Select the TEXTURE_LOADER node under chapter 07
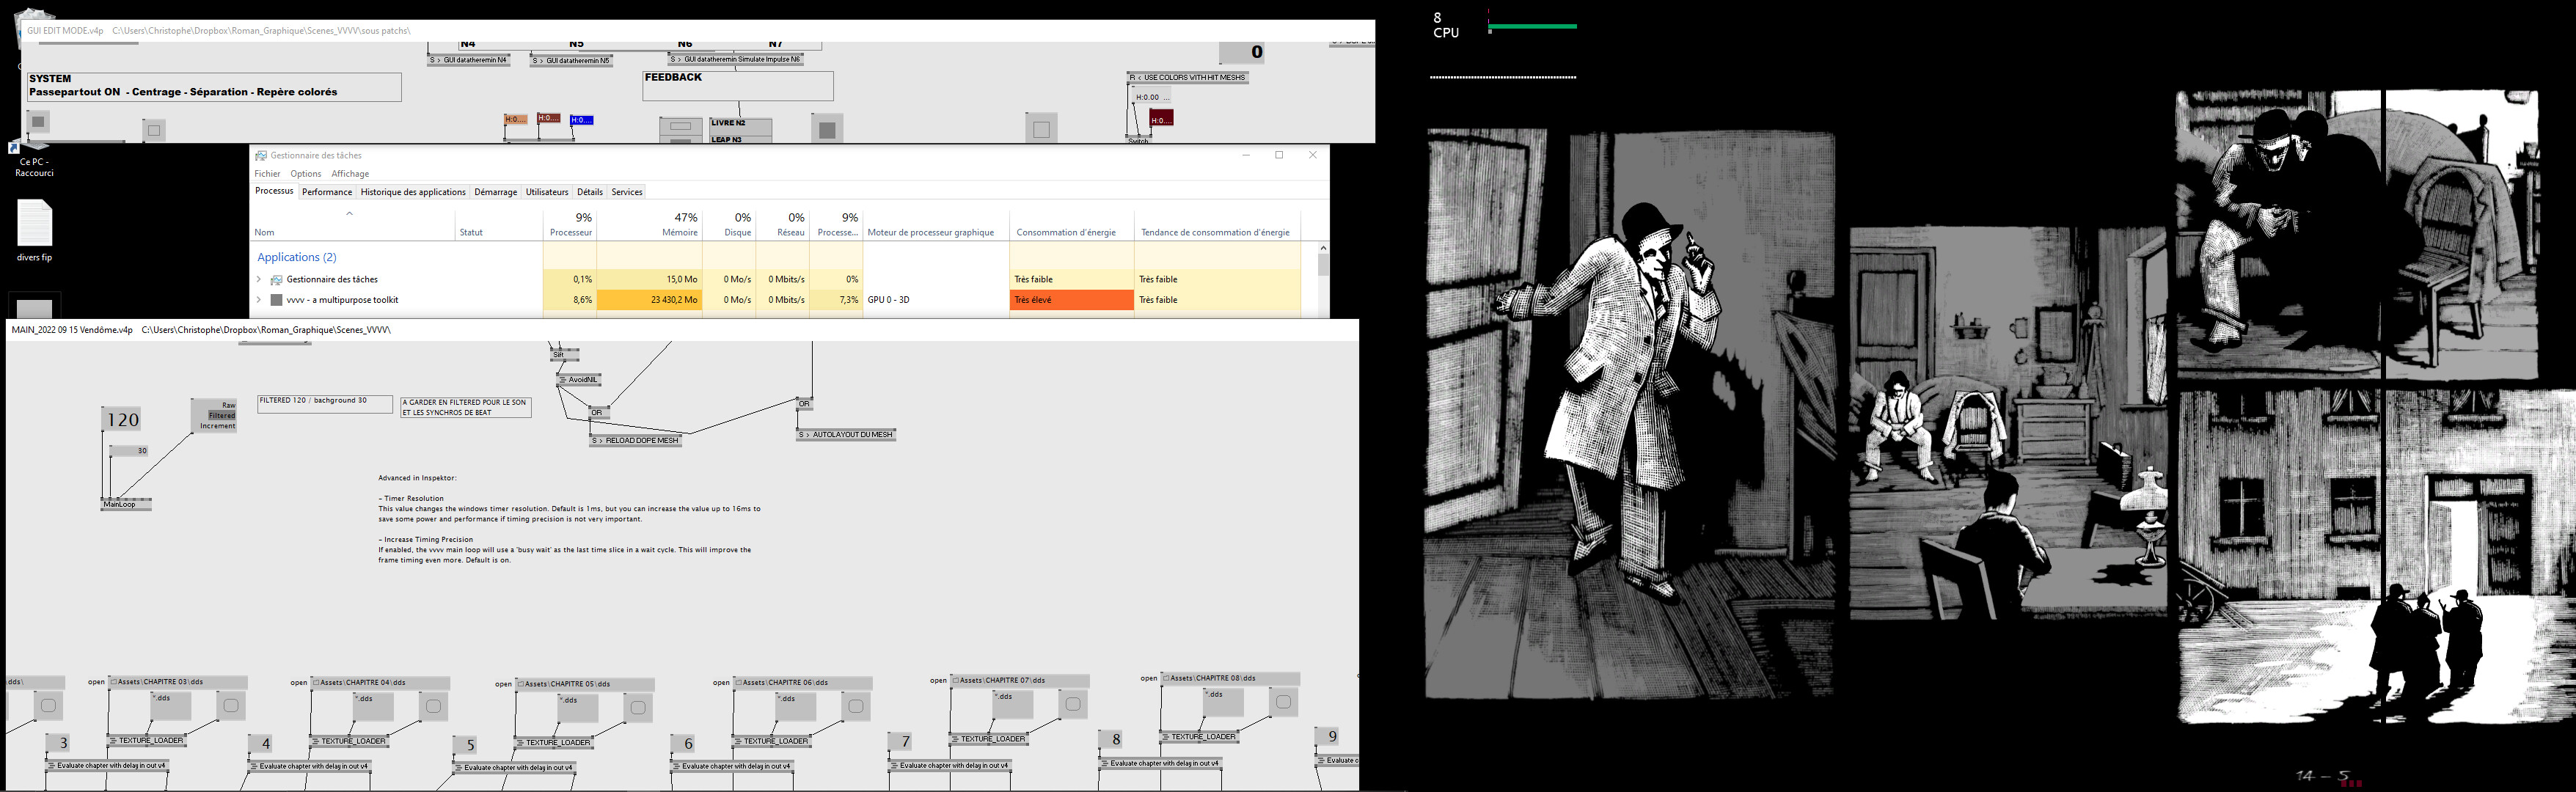 [x=989, y=739]
